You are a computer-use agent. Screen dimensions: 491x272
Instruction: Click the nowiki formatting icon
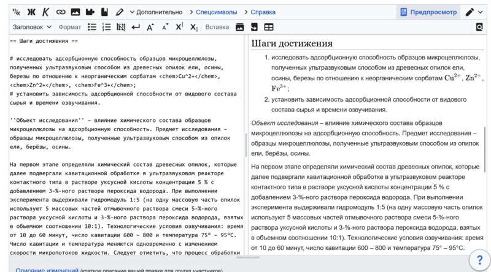(x=121, y=27)
